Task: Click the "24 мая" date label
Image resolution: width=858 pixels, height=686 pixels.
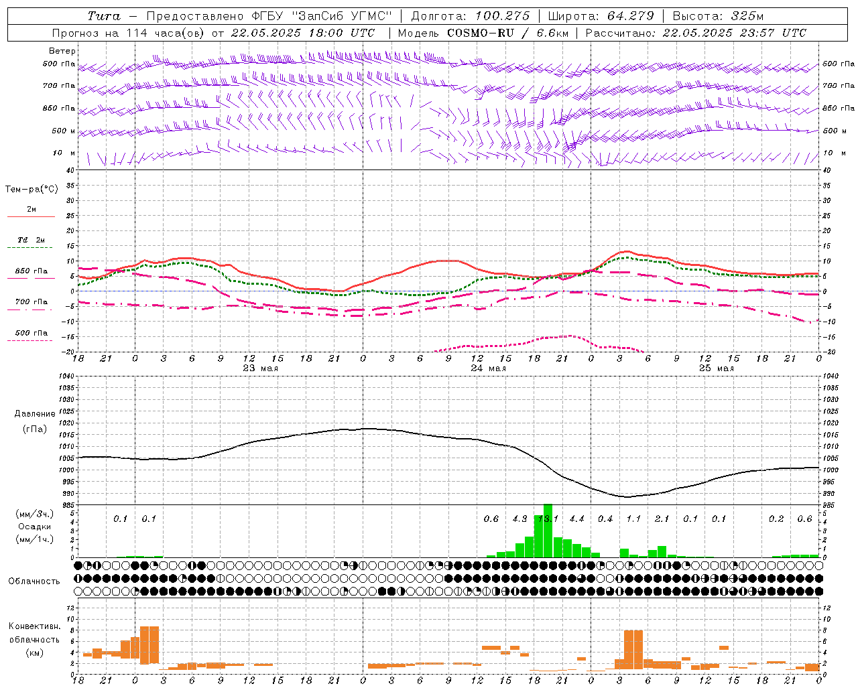Action: (x=488, y=368)
